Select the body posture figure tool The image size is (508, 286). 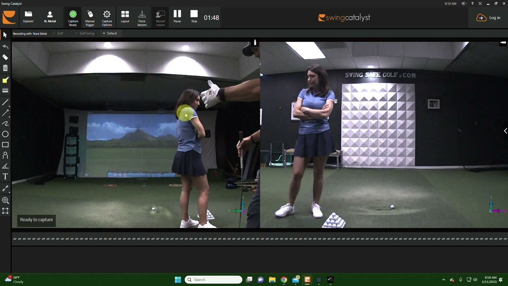pos(5,155)
